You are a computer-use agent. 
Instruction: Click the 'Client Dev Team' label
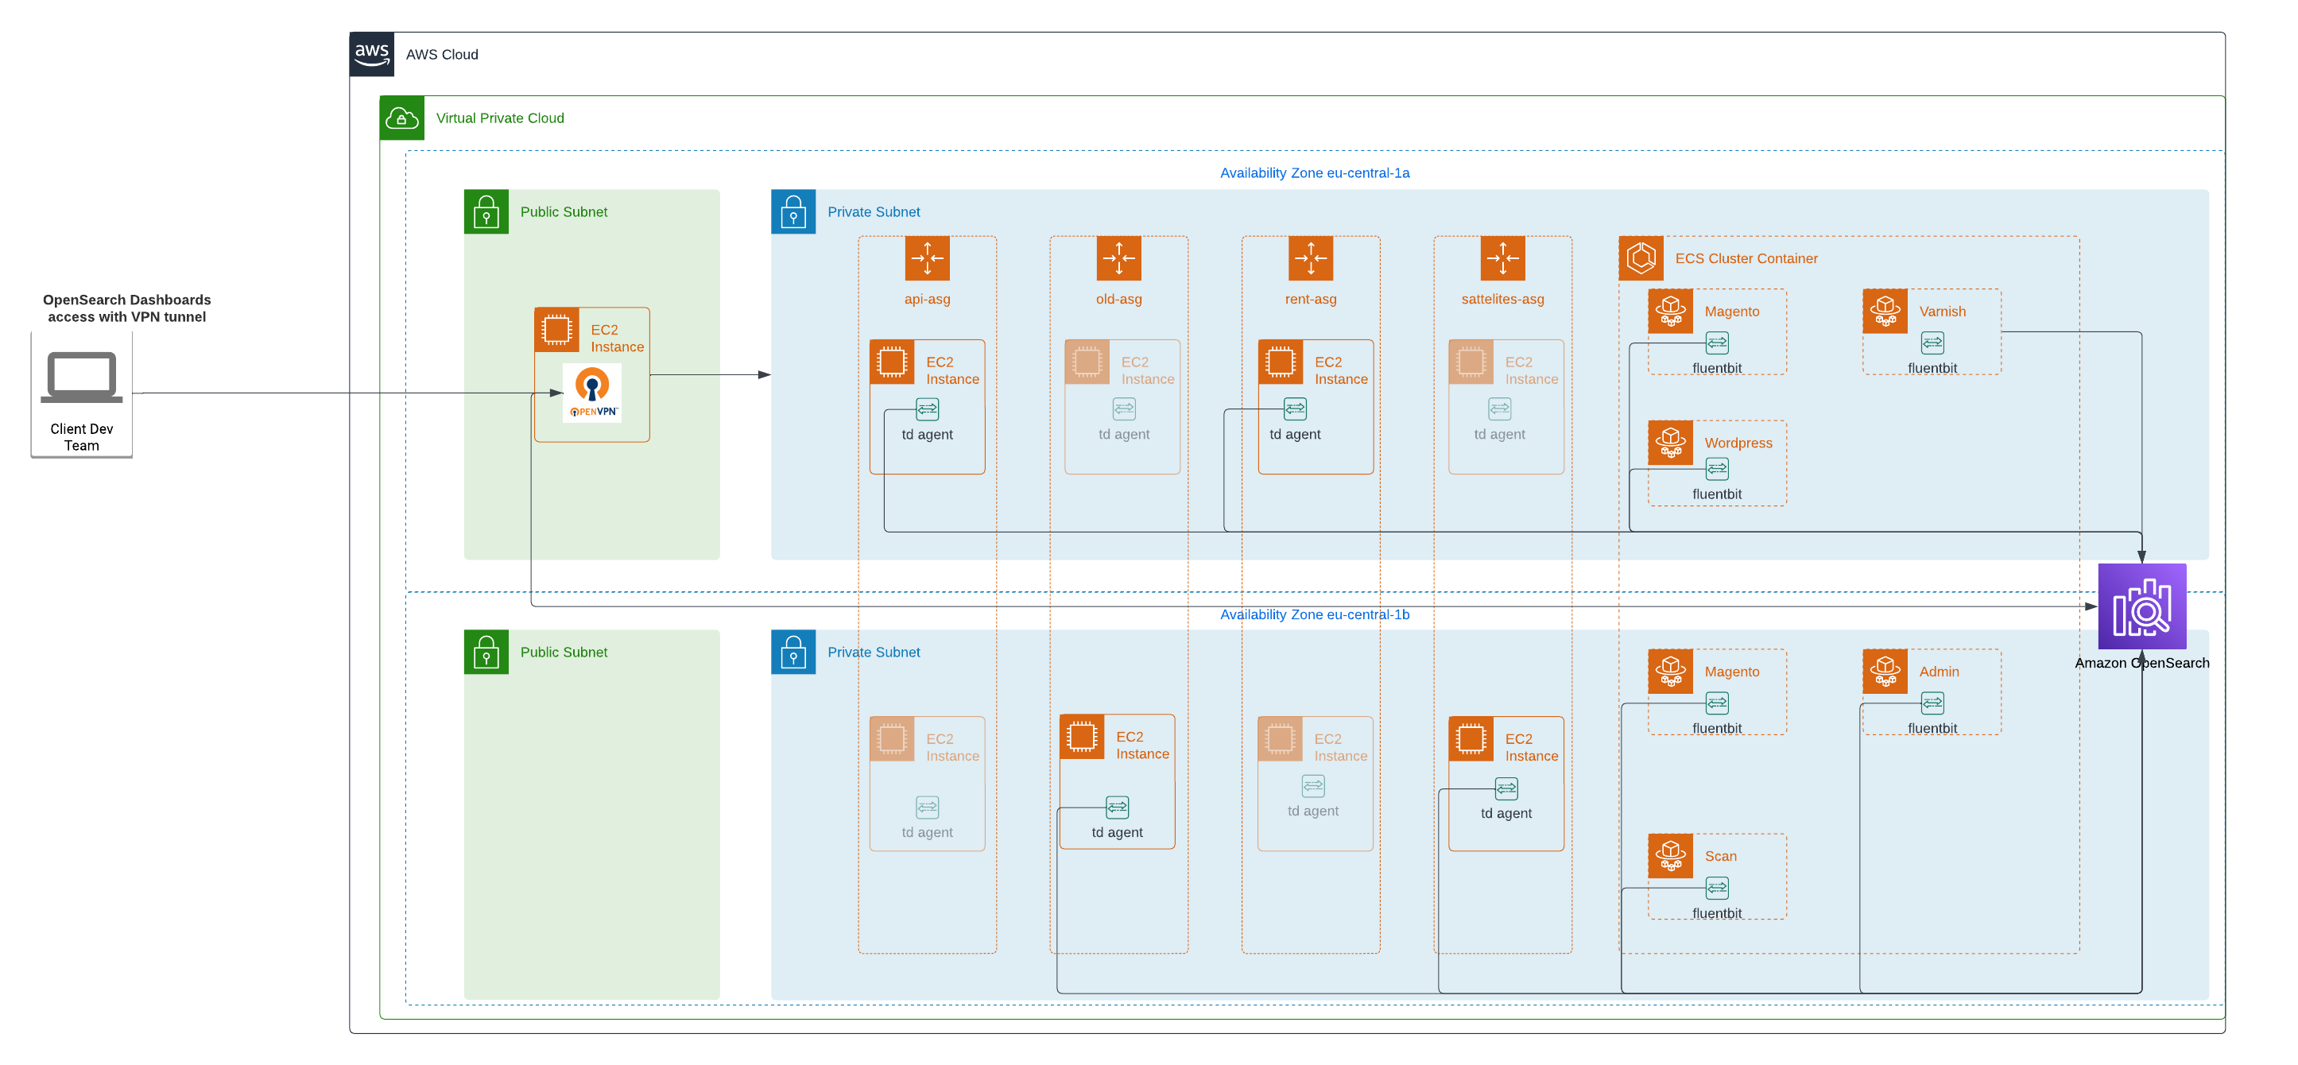coord(81,437)
